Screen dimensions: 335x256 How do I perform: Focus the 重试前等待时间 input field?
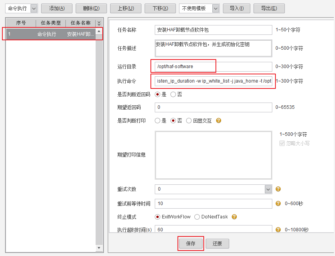coord(214,204)
